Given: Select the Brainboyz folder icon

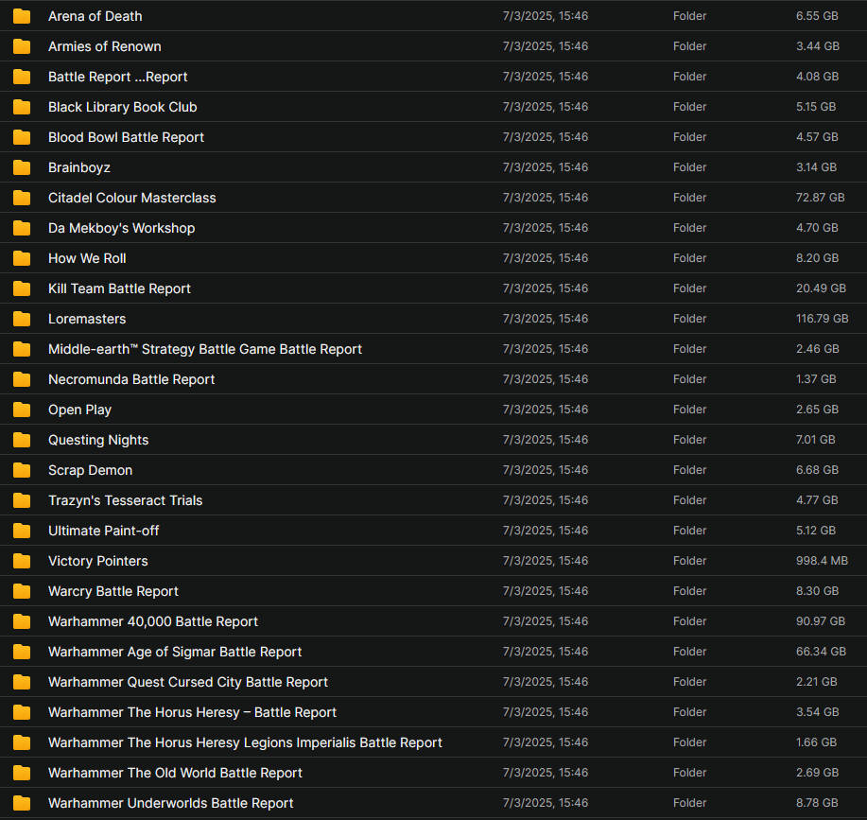Looking at the screenshot, I should click(x=22, y=167).
